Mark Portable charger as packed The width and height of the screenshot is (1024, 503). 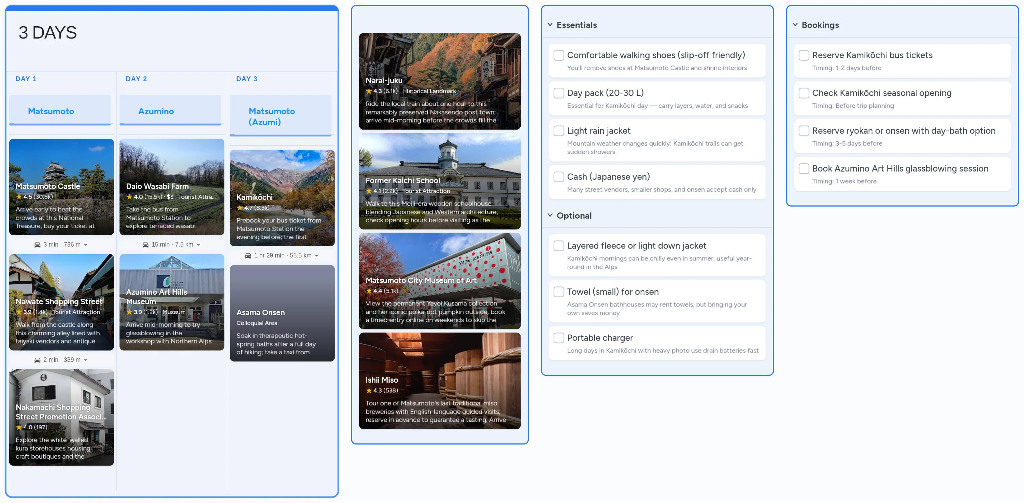point(559,338)
